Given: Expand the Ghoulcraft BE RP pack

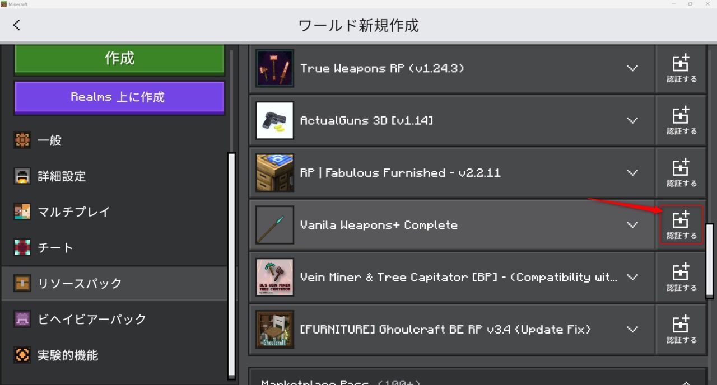Looking at the screenshot, I should [632, 329].
